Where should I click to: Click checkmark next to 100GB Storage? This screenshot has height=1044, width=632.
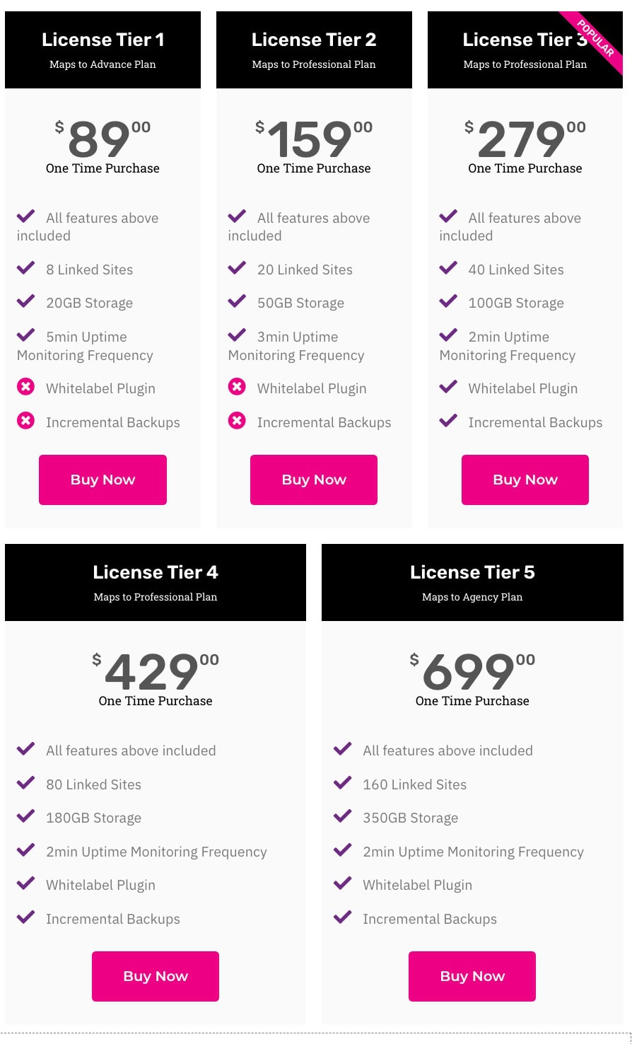click(x=448, y=301)
